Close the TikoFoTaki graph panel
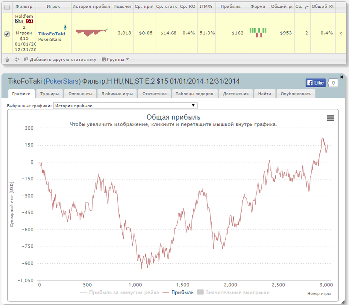 [342, 77]
